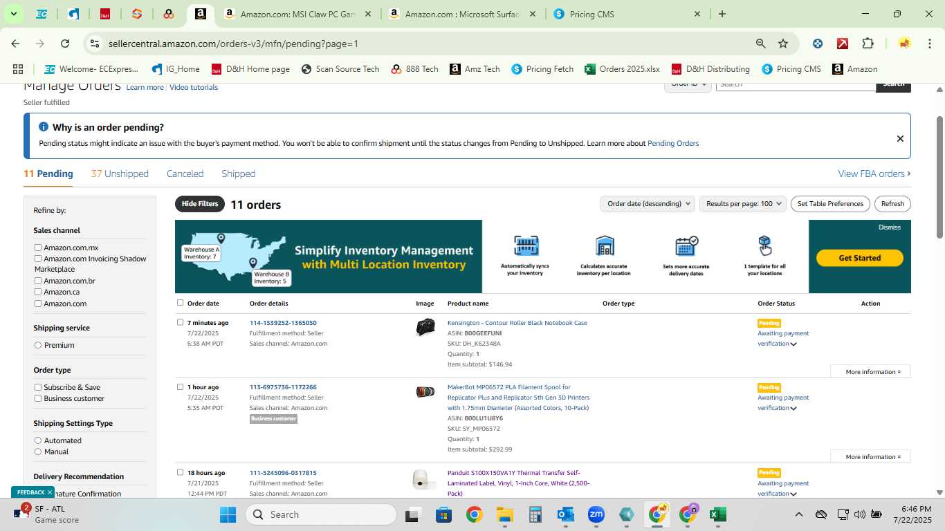This screenshot has height=531, width=945.
Task: Expand More information for MakerBot order
Action: 871,457
